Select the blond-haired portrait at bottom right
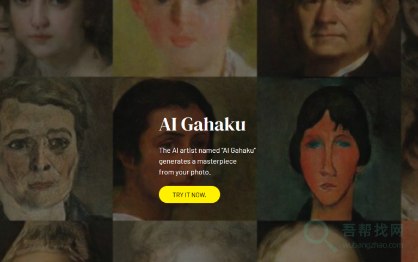This screenshot has width=418, height=262. [329, 241]
